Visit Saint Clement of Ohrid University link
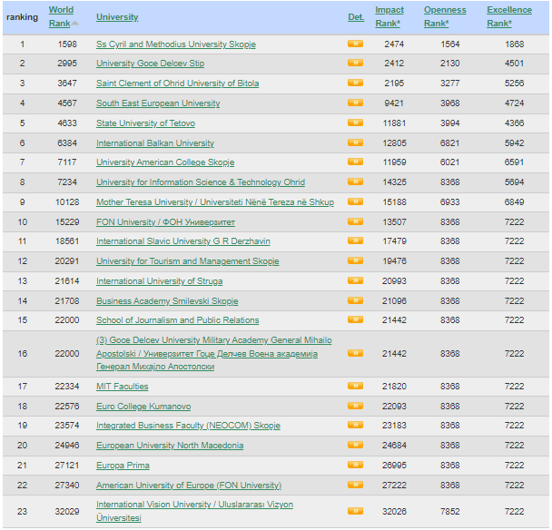Screen dimensions: 552x530 click(177, 83)
